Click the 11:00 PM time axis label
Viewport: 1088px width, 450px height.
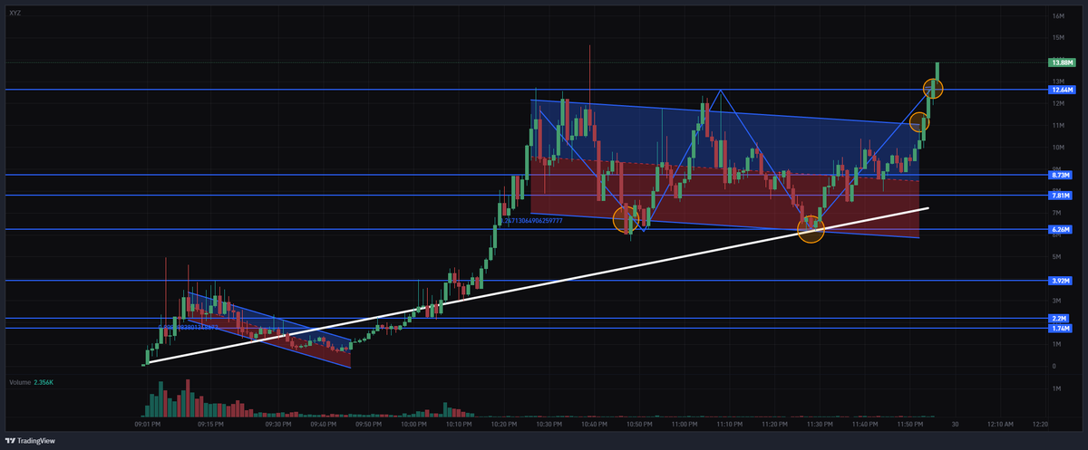coord(684,424)
